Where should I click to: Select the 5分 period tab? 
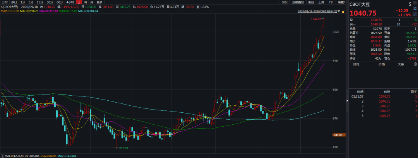31,2
